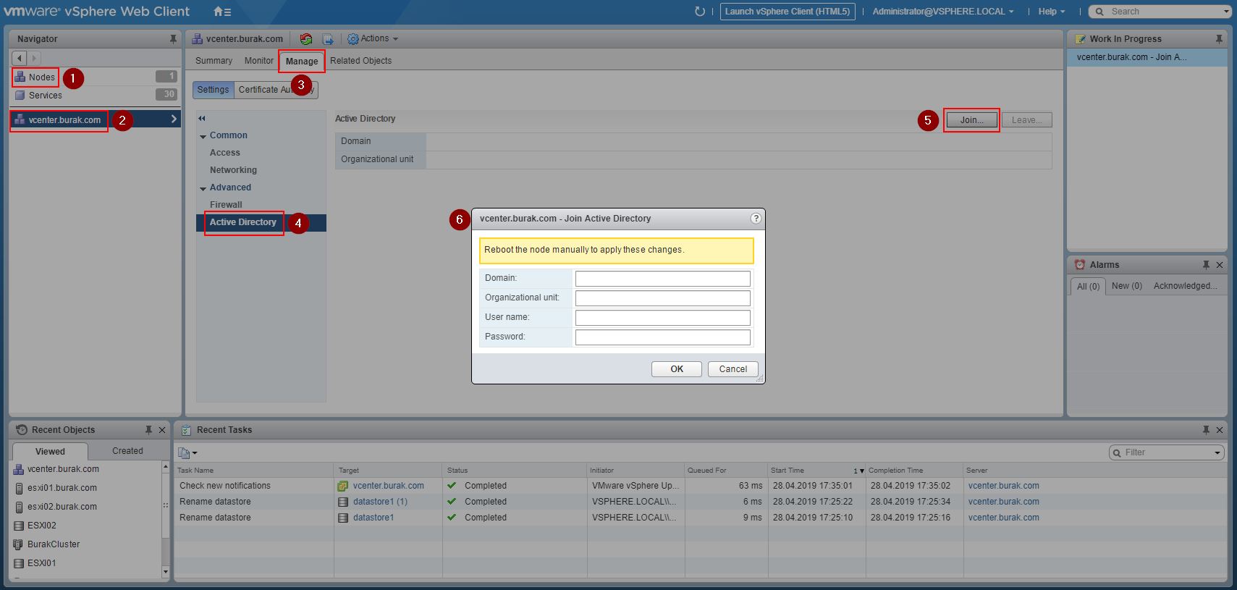Close the Recent Objects panel

(x=162, y=430)
